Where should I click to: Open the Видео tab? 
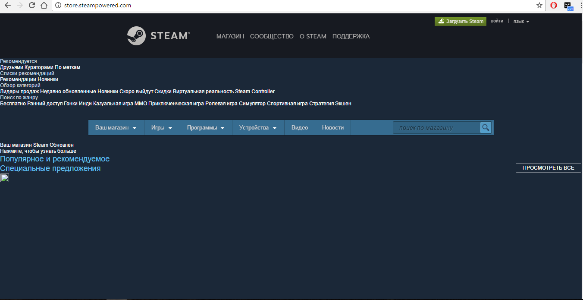[x=300, y=128]
